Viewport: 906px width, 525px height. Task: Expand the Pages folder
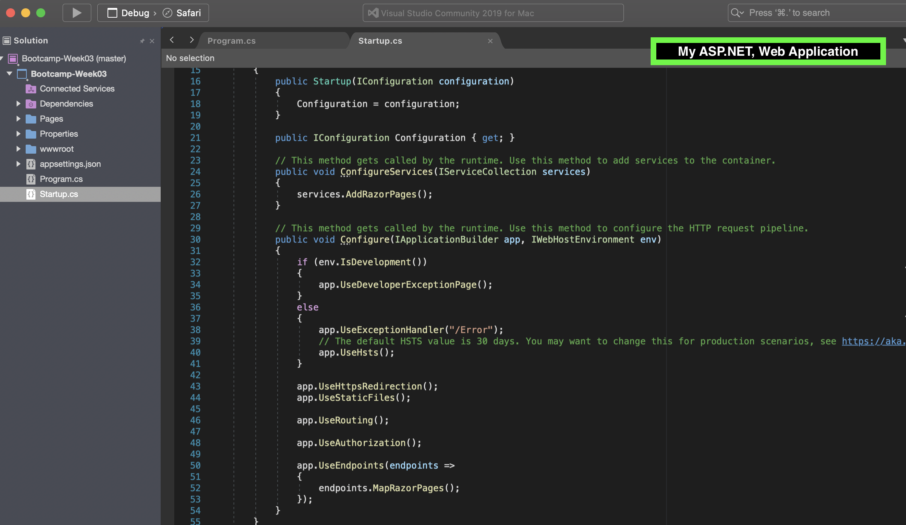(18, 119)
